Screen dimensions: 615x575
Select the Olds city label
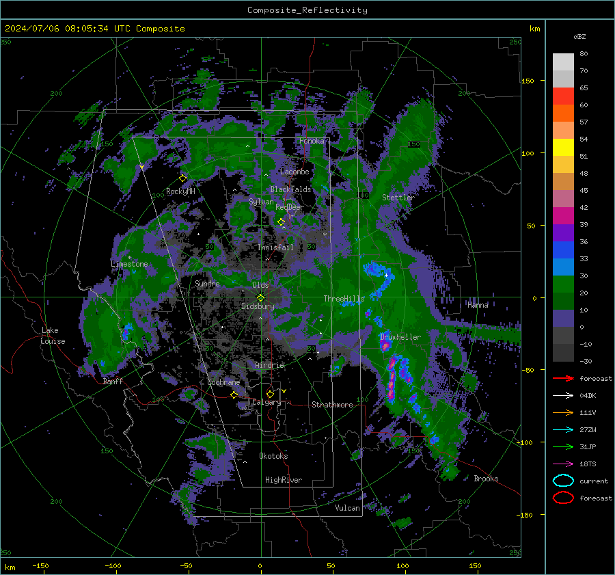[260, 285]
